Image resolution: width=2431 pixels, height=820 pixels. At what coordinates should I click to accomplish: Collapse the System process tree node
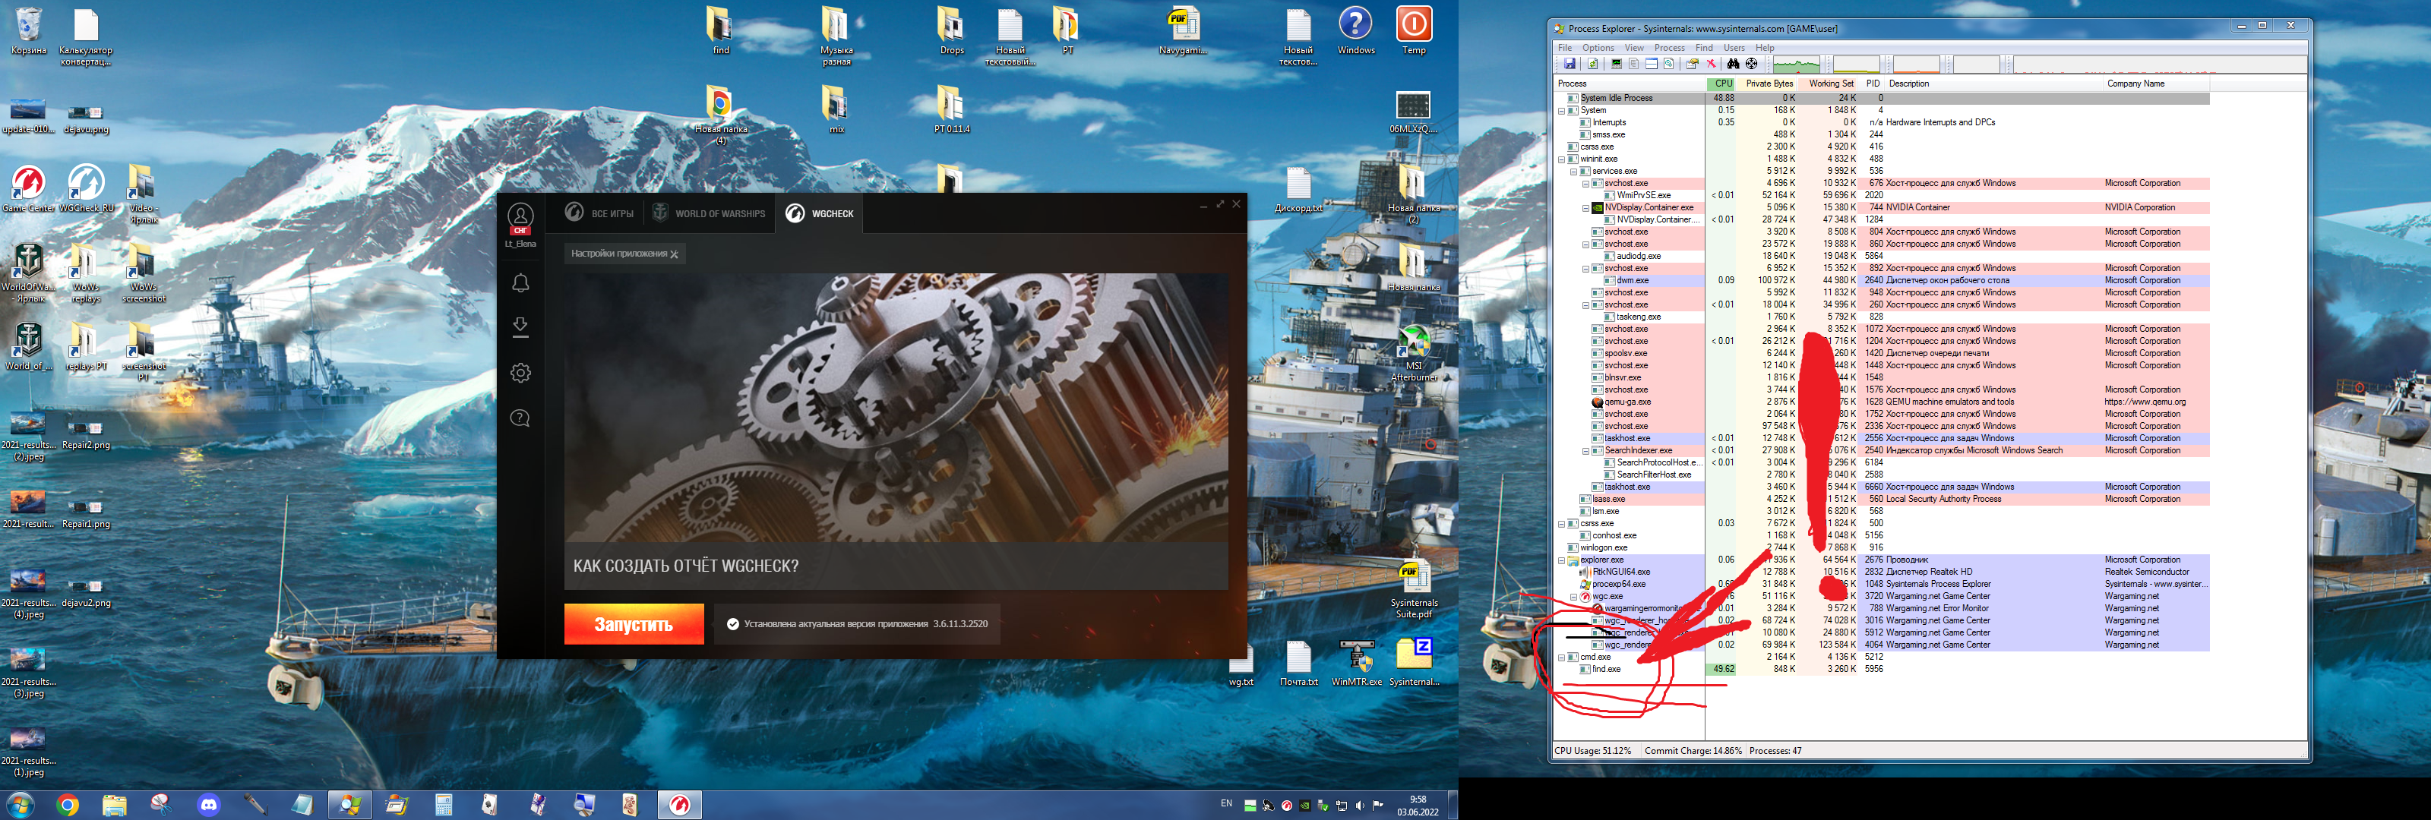click(1561, 110)
